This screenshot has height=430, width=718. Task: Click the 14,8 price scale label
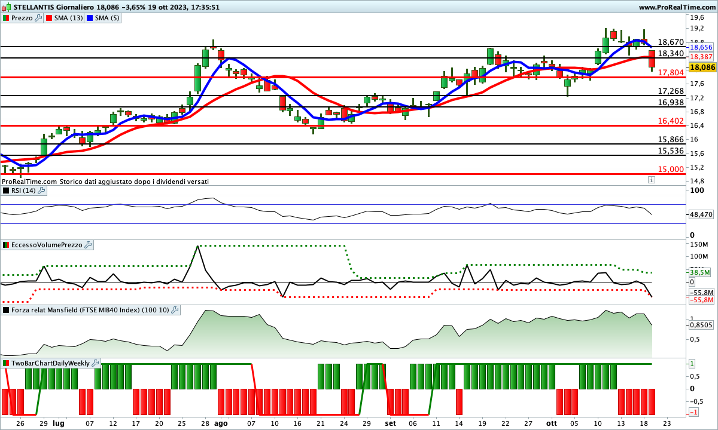[x=696, y=181]
